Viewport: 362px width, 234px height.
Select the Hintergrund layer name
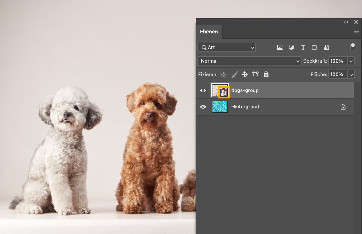point(245,107)
